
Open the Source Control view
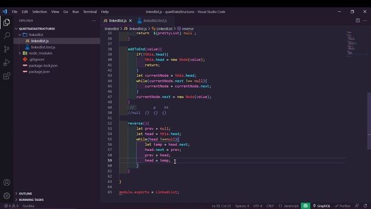(x=6, y=49)
